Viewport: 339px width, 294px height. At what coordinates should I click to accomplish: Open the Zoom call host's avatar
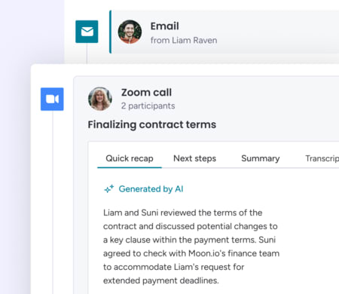(100, 99)
